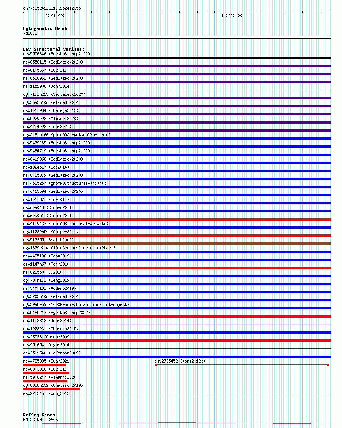This screenshot has width=342, height=428.
Task: Click the DGV Structural Variants track title
Action: tap(54, 49)
